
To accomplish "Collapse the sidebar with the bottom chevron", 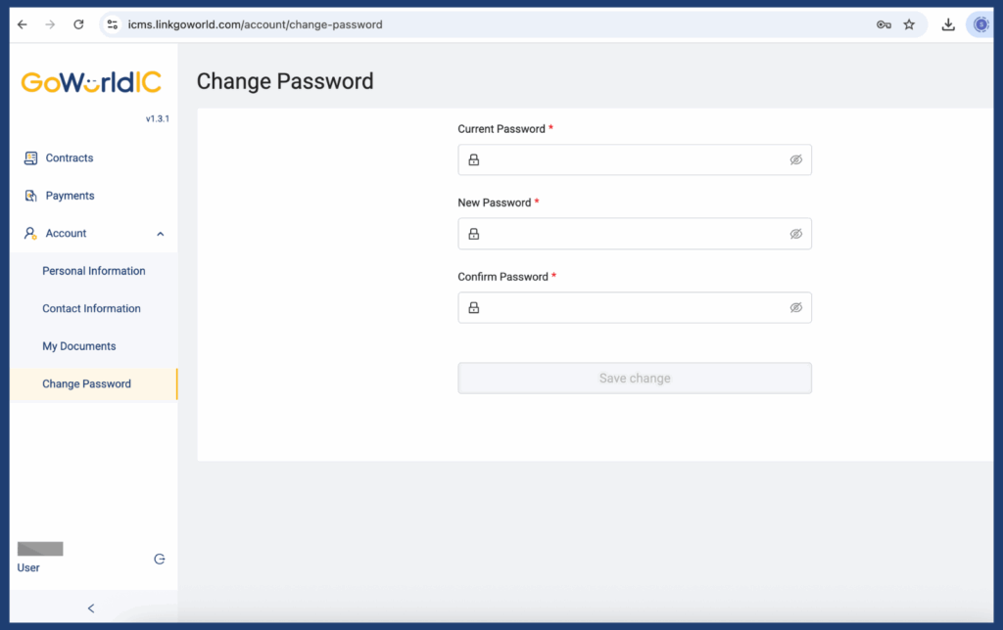I will (91, 608).
